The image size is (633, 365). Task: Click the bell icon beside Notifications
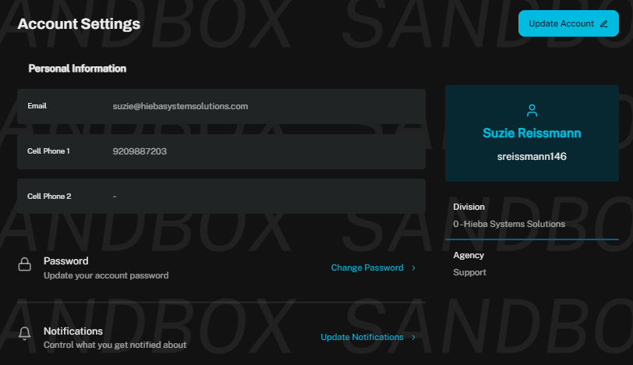pyautogui.click(x=25, y=334)
